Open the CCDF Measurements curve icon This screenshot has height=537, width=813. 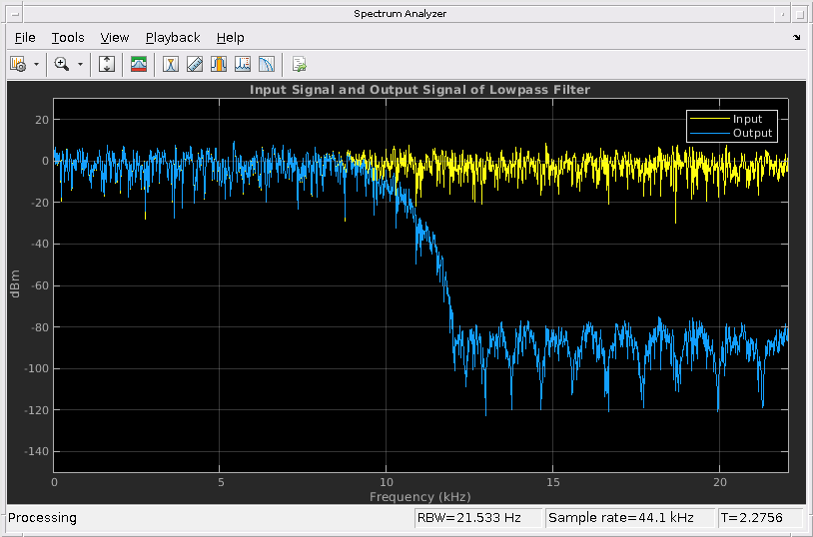[267, 64]
